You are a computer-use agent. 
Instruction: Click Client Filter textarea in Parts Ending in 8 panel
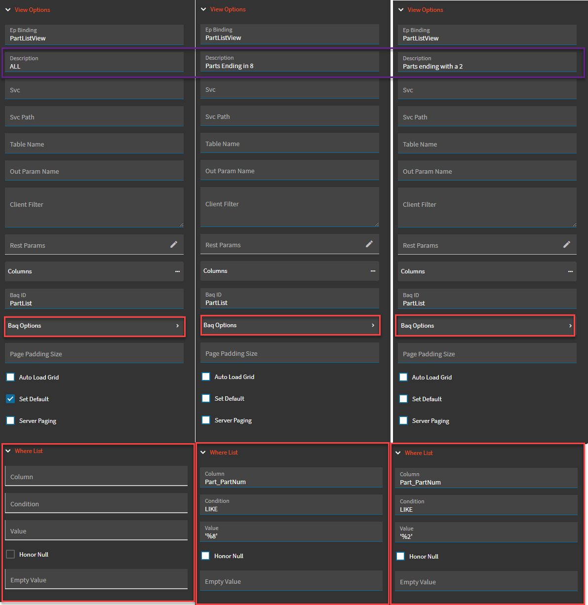tap(290, 207)
